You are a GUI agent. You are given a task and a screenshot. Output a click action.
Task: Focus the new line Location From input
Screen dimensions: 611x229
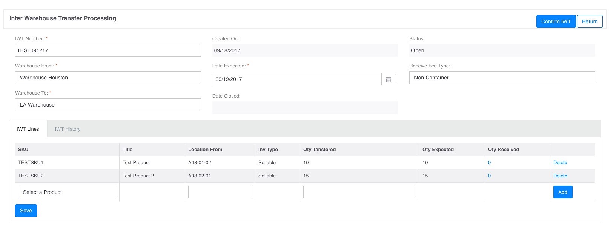tap(220, 192)
